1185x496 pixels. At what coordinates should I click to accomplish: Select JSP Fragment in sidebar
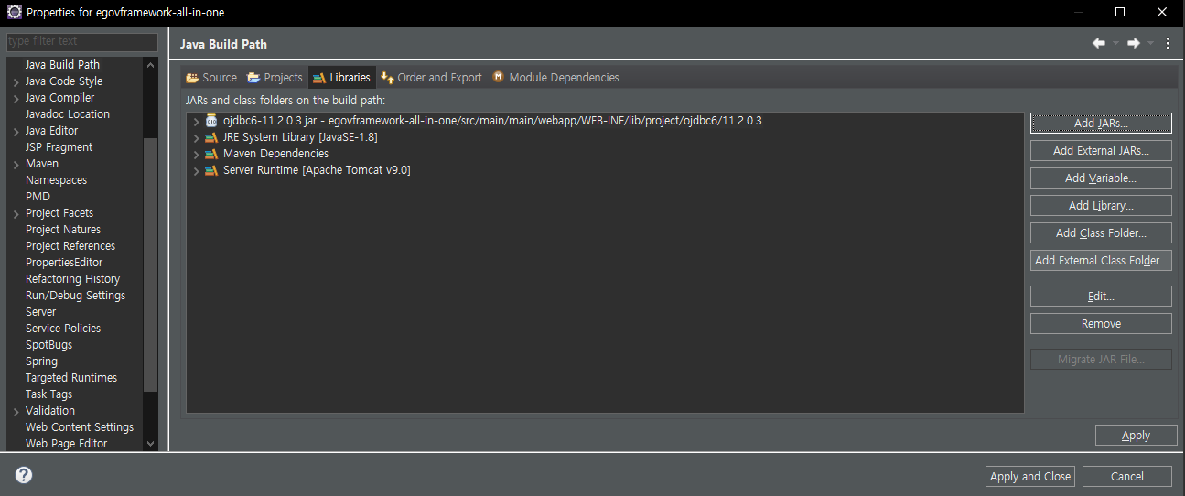coord(59,147)
